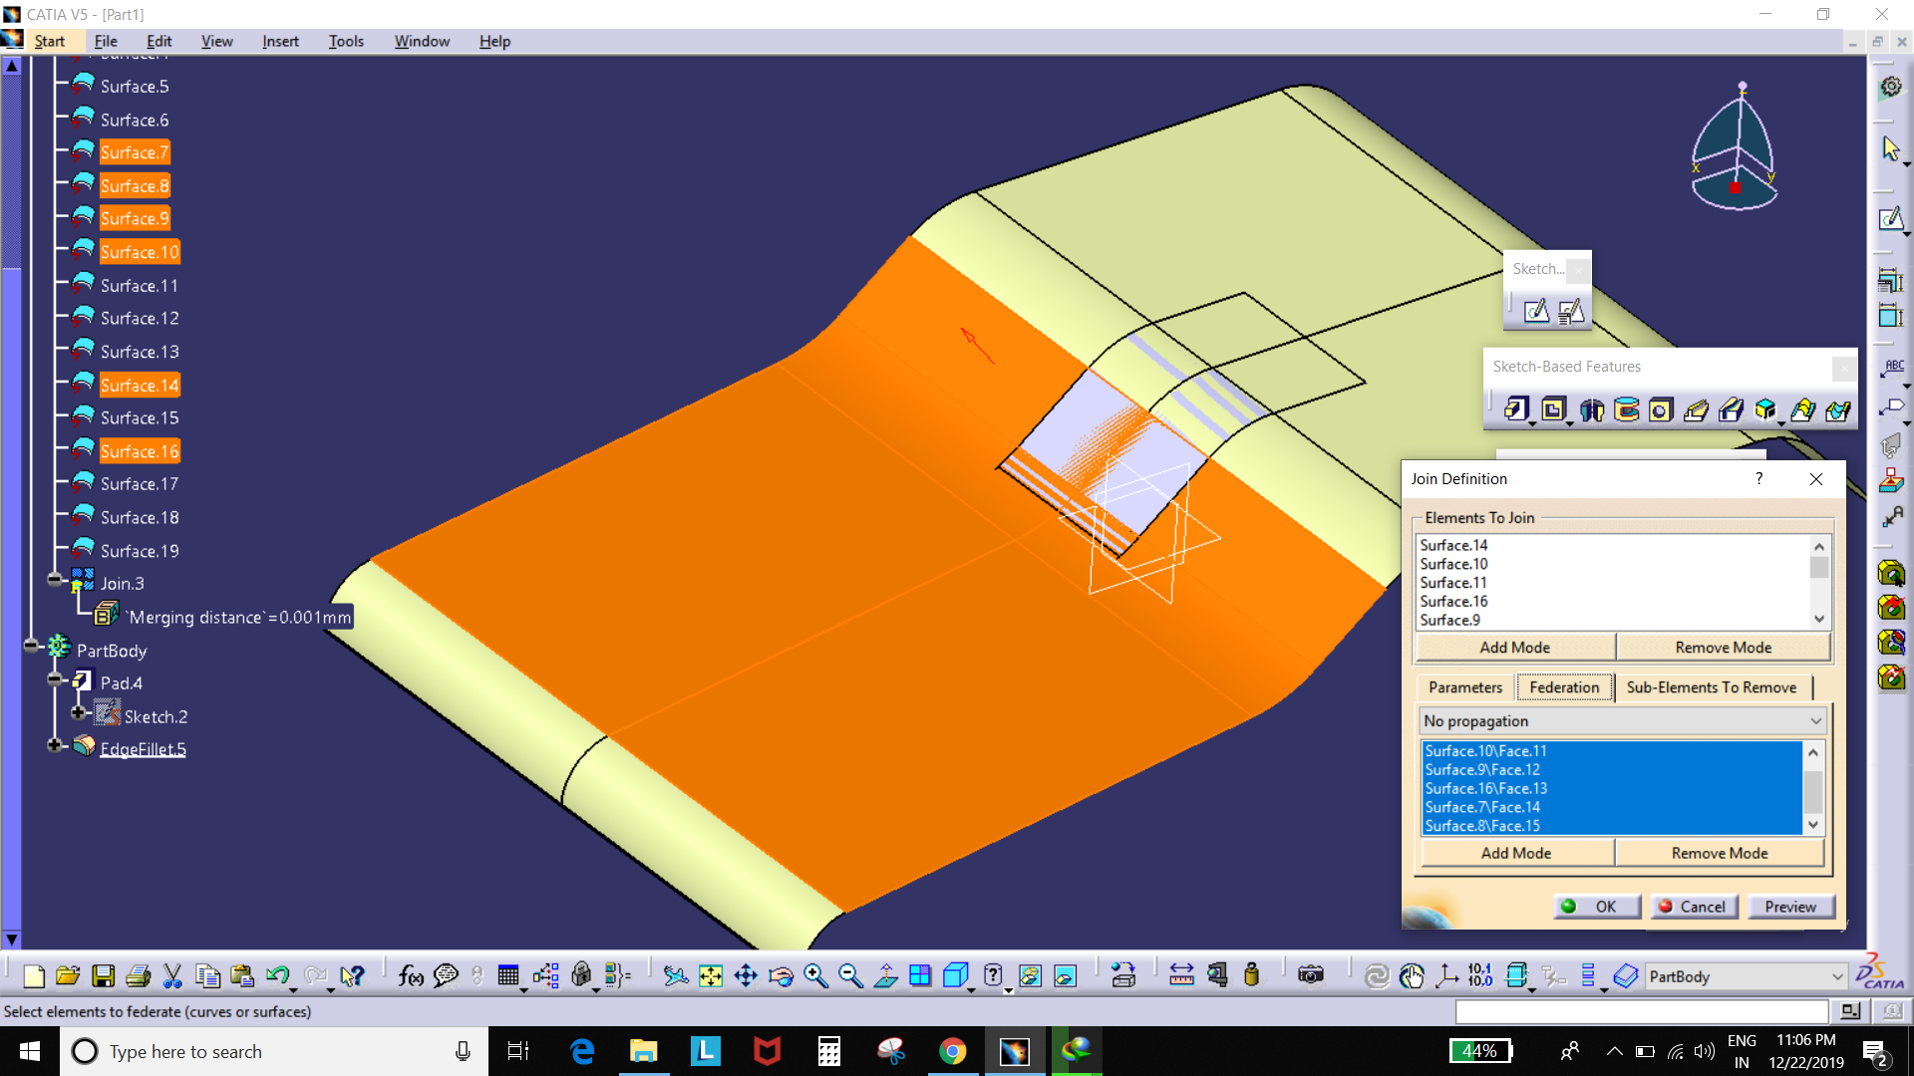Click Add Mode under Elements To Join
The image size is (1914, 1076).
[x=1515, y=647]
